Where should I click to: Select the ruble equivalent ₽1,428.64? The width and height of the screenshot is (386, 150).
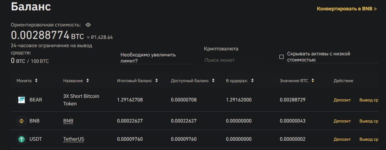tap(102, 37)
